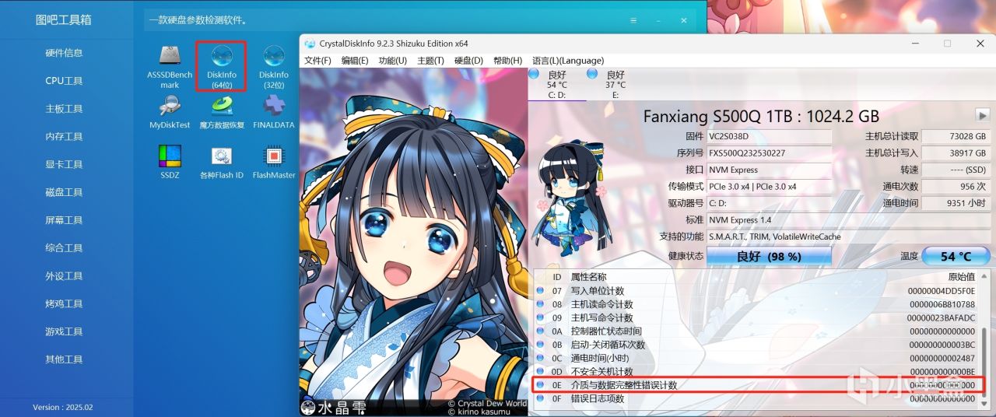Open 图吧工具箱 hamburger menu icon
This screenshot has height=417, width=996.
633,20
